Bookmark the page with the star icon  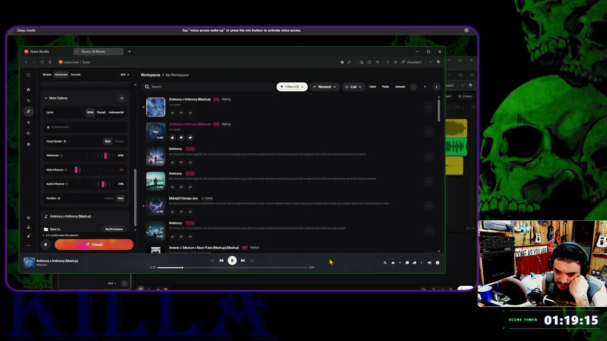[342, 62]
